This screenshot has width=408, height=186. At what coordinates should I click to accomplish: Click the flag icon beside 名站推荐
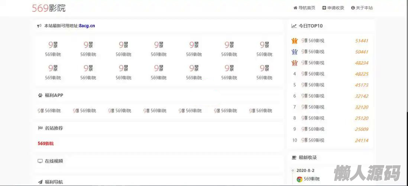click(x=40, y=128)
